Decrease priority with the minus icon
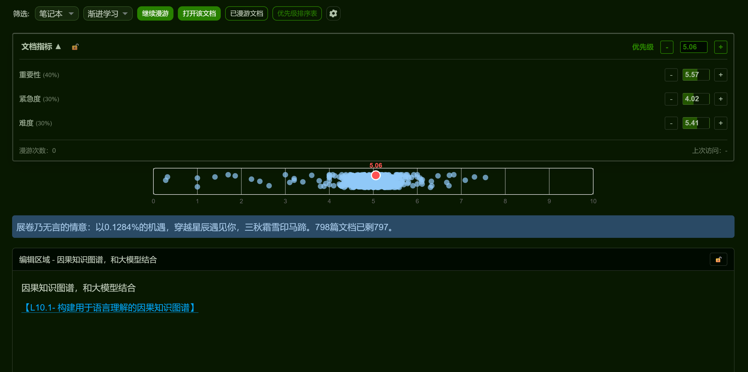This screenshot has height=372, width=748. (667, 47)
